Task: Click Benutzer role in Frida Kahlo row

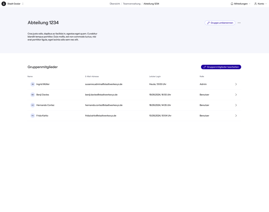Action: tap(204, 116)
